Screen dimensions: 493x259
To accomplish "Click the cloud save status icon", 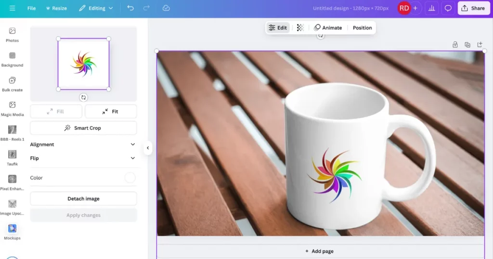I will [166, 8].
